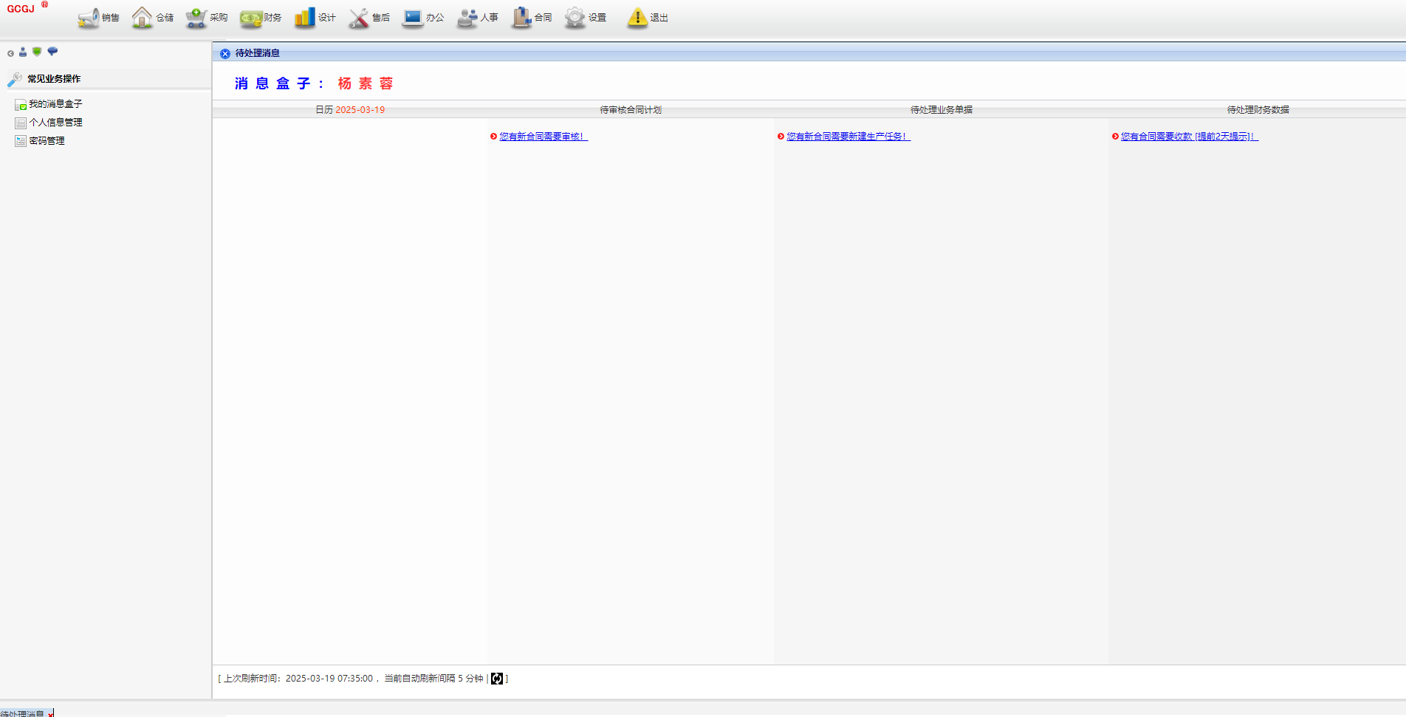Click the green shield icon in sidebar
Screen dimensions: 1406x717
point(37,52)
